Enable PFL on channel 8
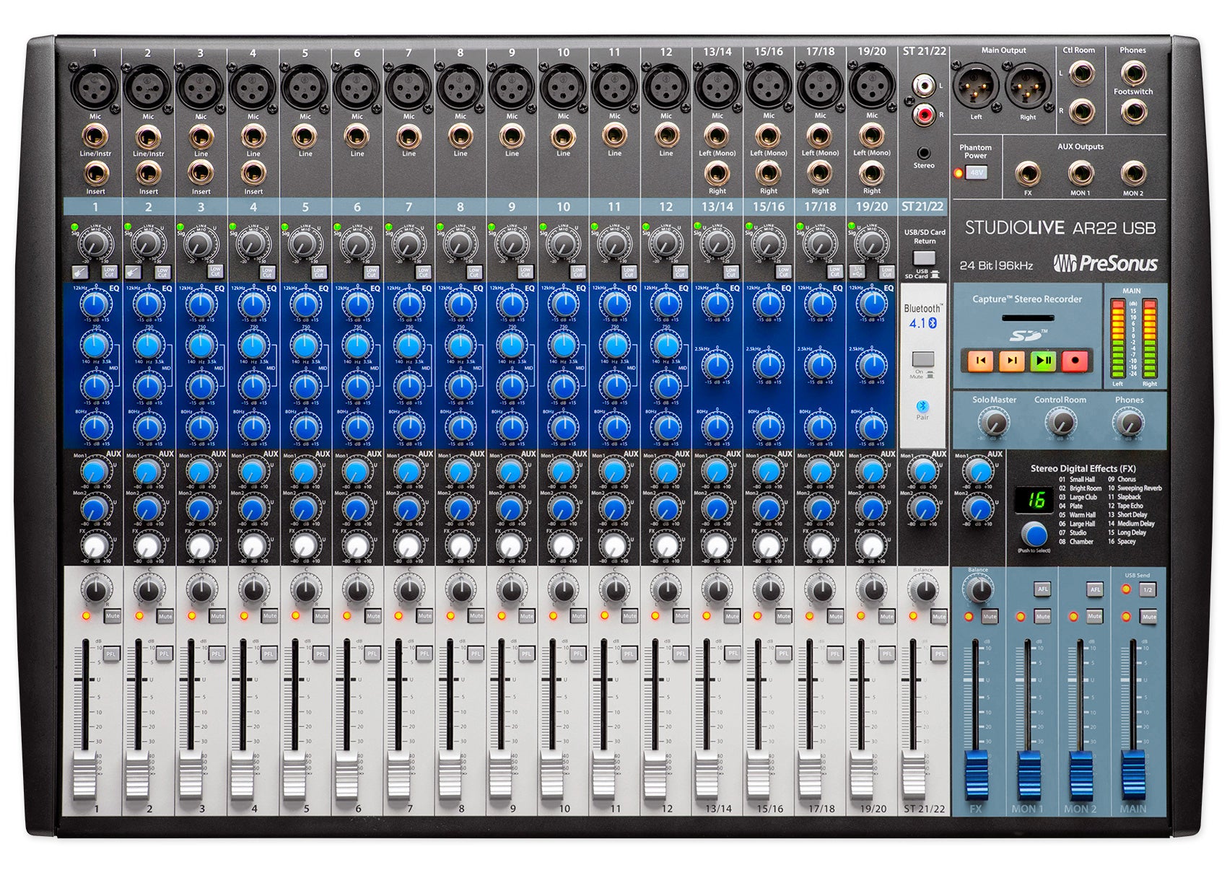Screen dimensions: 1227x870 tap(476, 654)
